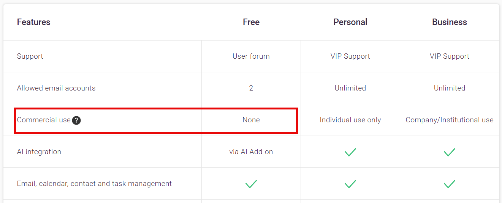Select the Business column header

point(450,22)
